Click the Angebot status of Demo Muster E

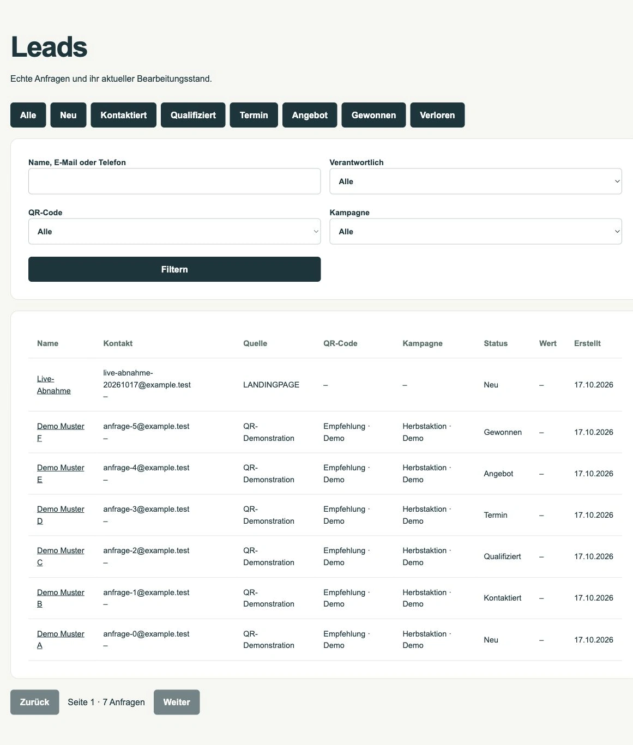[x=498, y=474]
